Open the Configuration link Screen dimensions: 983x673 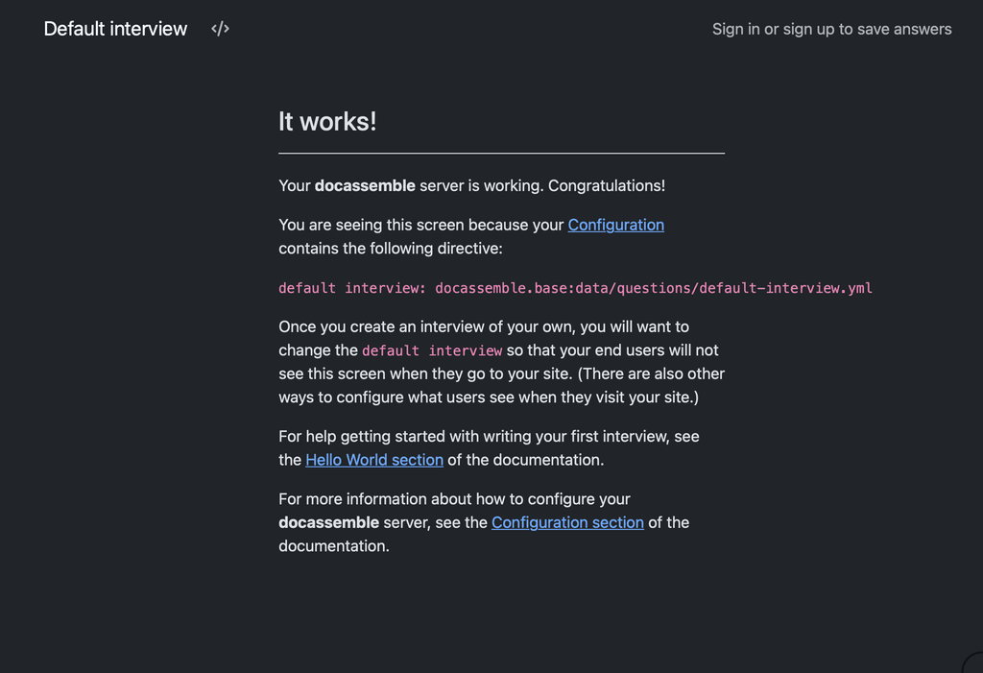click(615, 225)
